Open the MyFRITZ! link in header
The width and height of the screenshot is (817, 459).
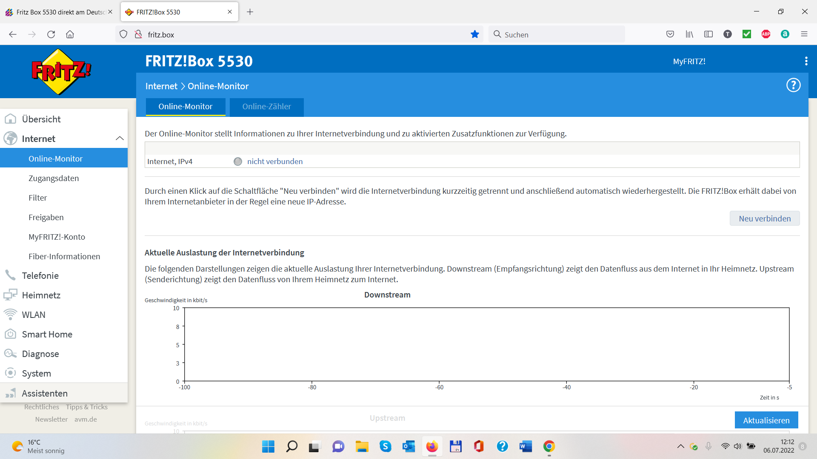click(689, 61)
